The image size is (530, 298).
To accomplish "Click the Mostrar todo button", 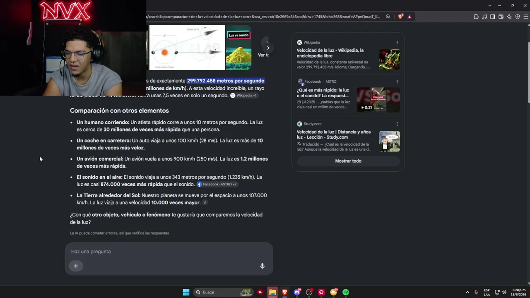I will click(348, 161).
